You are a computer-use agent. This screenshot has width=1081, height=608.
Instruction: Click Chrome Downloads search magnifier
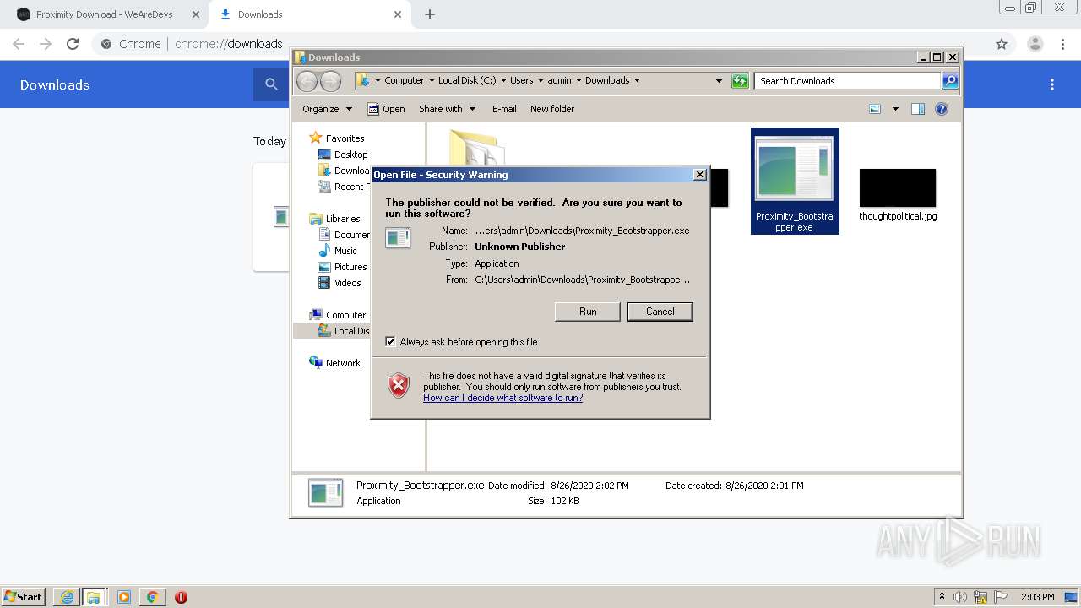(271, 84)
